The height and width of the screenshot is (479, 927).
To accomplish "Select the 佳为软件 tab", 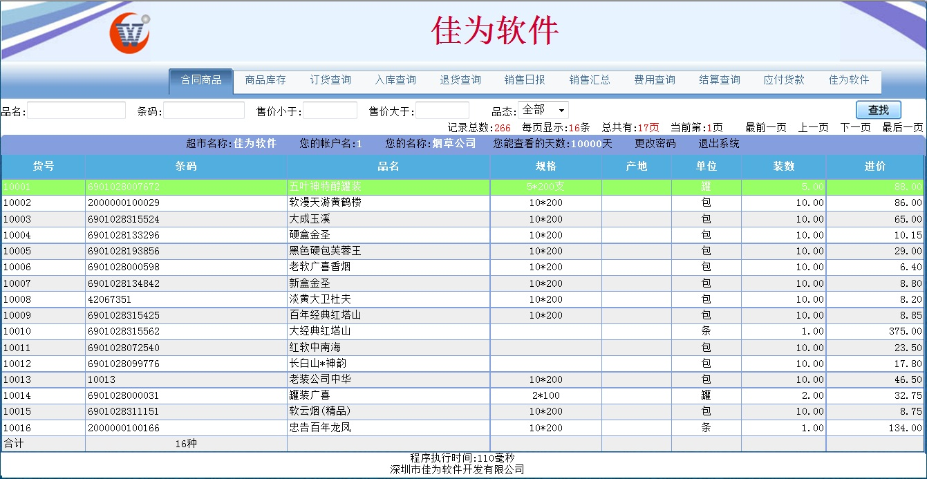I will pos(849,80).
